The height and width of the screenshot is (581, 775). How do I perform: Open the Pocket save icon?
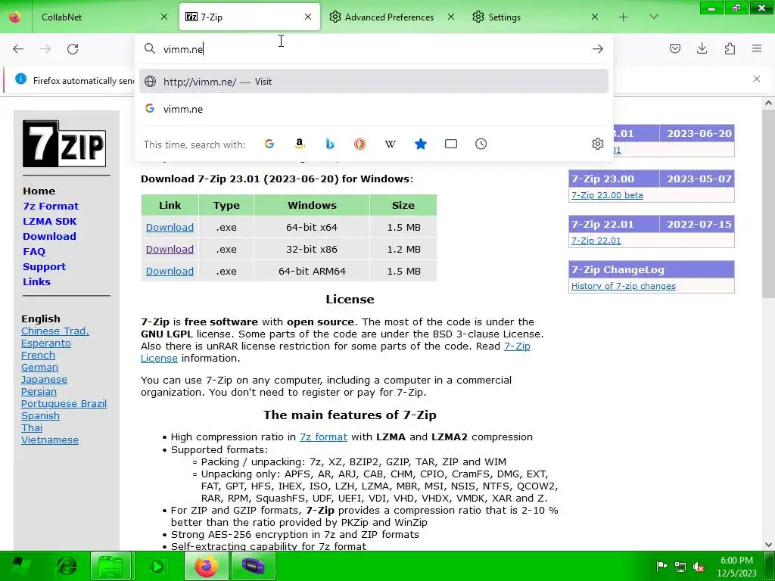coord(674,48)
